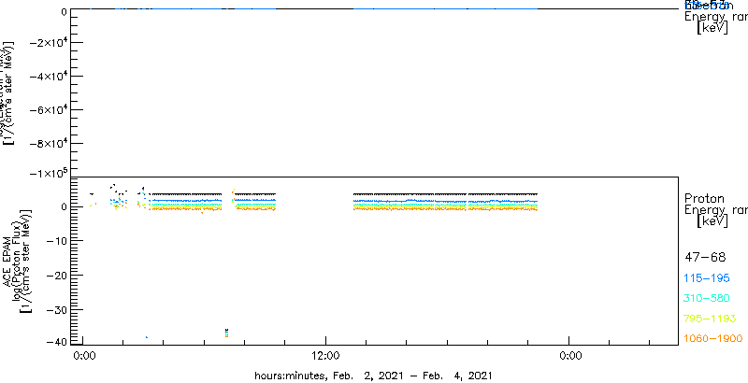This screenshot has width=748, height=383.
Task: Click the -10 proton axis tick label
Action: [56, 241]
